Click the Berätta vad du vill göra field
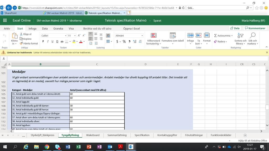269x151 pixels. (97, 28)
